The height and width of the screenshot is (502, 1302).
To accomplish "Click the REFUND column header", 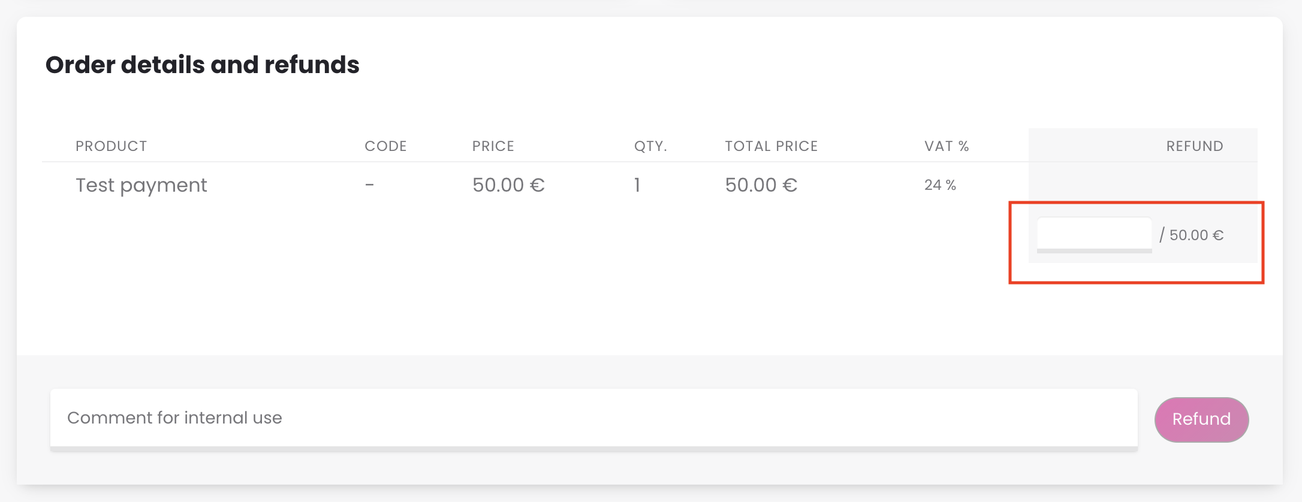I will point(1194,146).
